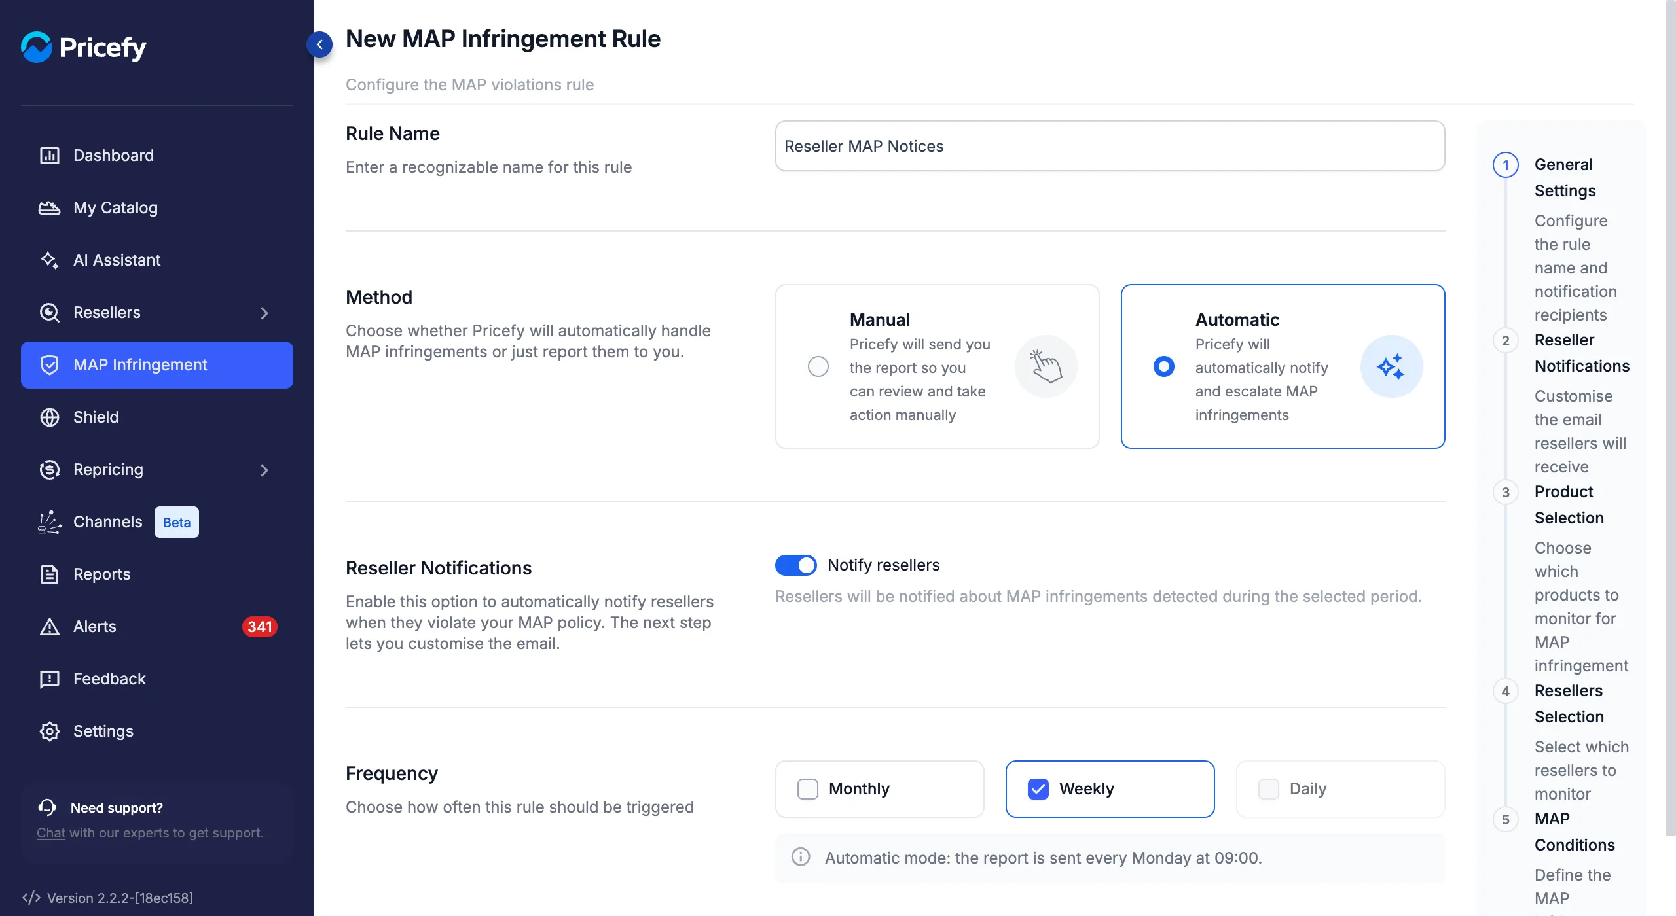The height and width of the screenshot is (916, 1676).
Task: Expand the Repricing submenu chevron
Action: click(x=264, y=470)
